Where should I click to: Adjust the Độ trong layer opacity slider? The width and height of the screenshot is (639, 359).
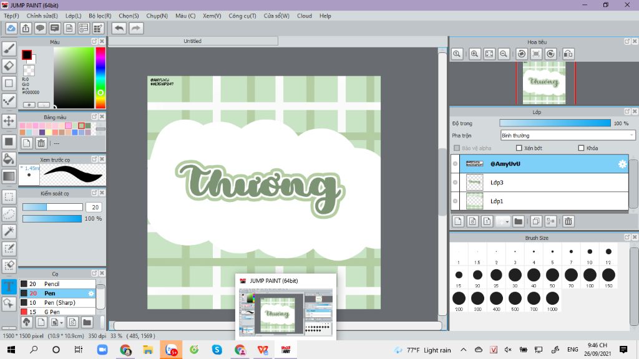point(555,123)
